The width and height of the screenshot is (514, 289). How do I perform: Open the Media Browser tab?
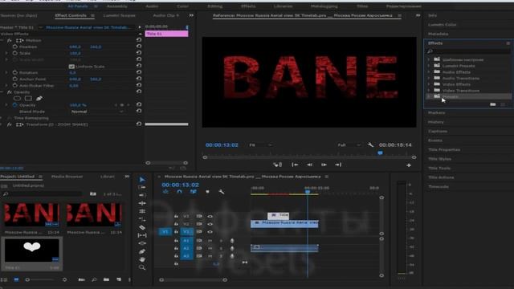coord(67,177)
